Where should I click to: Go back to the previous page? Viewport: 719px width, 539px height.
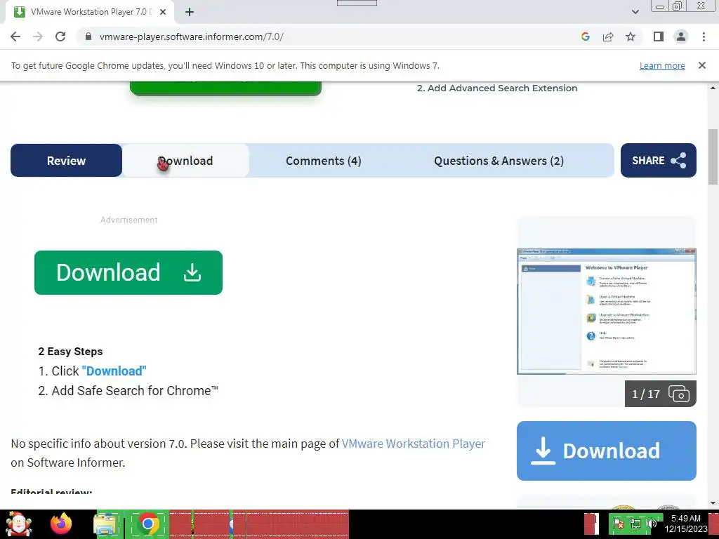15,36
